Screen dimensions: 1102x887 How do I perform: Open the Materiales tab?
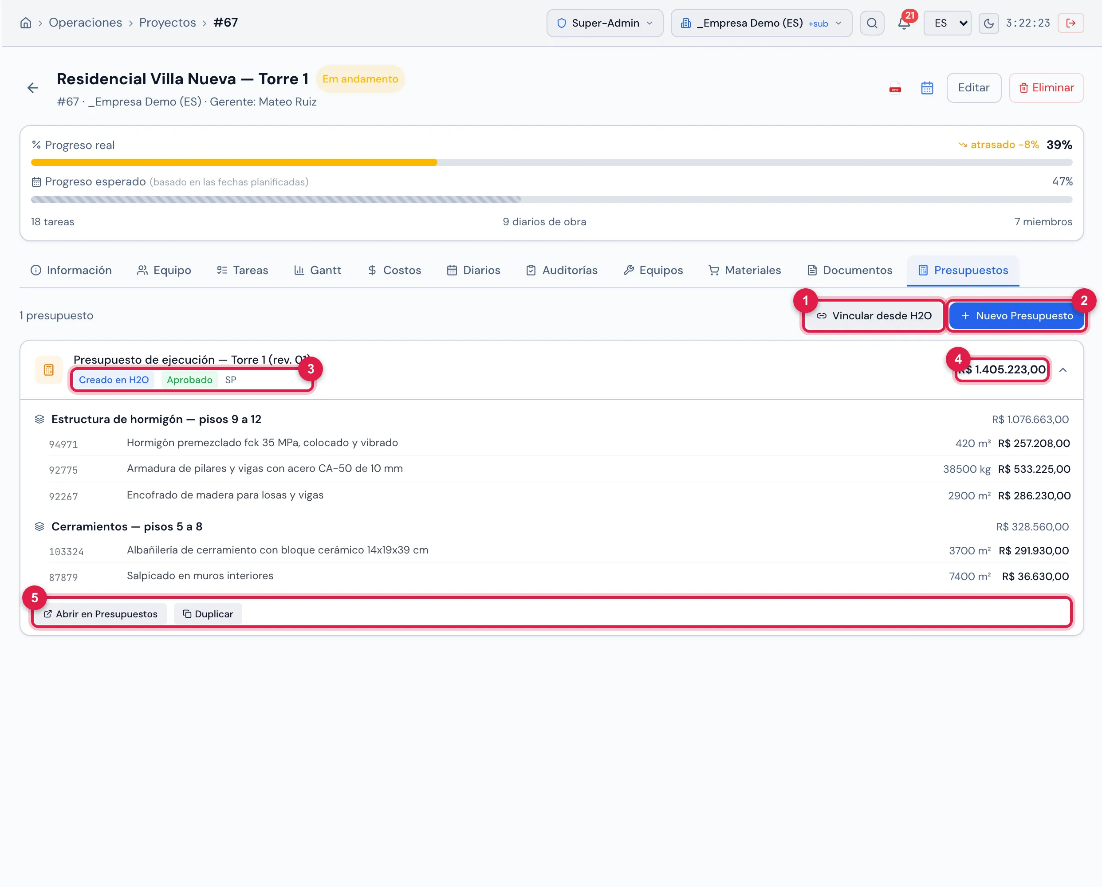coord(745,270)
